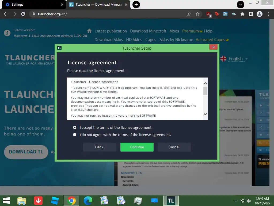This screenshot has height=206, width=274.
Task: Toggle the browser side panel
Action: 251,14
